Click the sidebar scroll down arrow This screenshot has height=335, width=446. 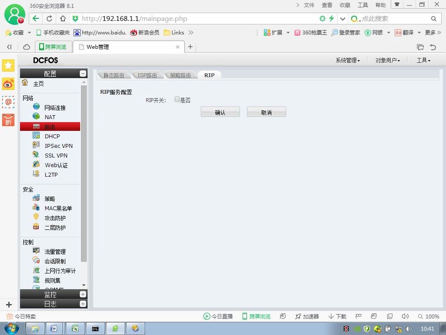coord(84,285)
